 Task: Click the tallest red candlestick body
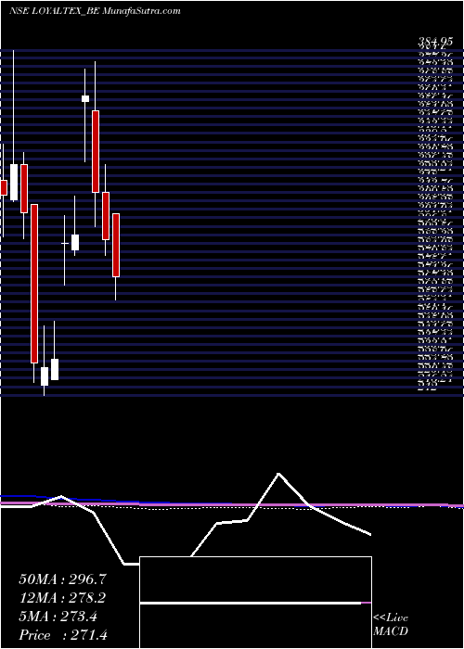point(34,284)
